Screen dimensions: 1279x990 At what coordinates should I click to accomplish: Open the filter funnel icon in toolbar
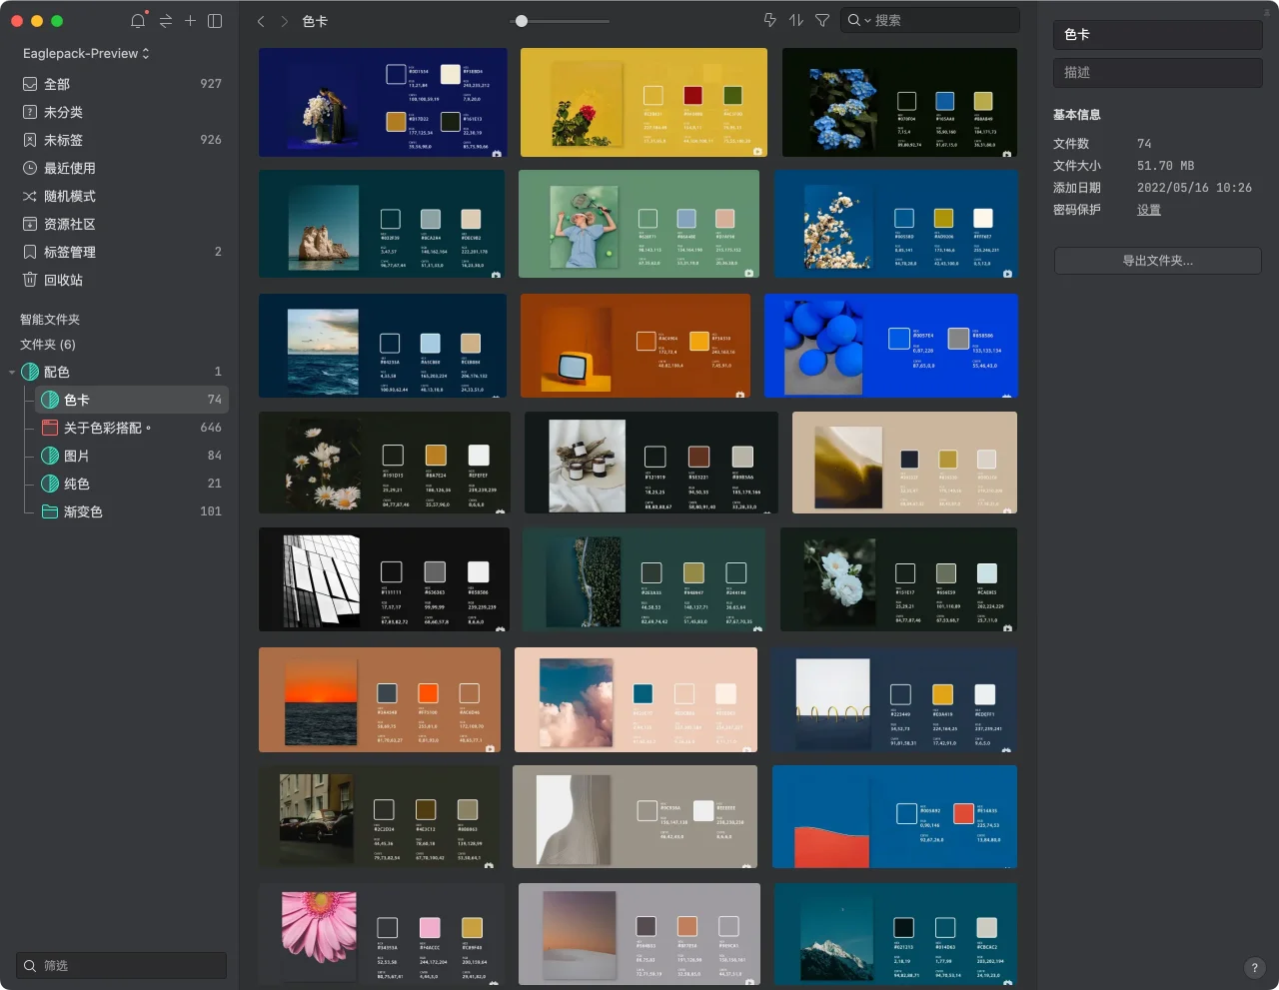click(822, 20)
